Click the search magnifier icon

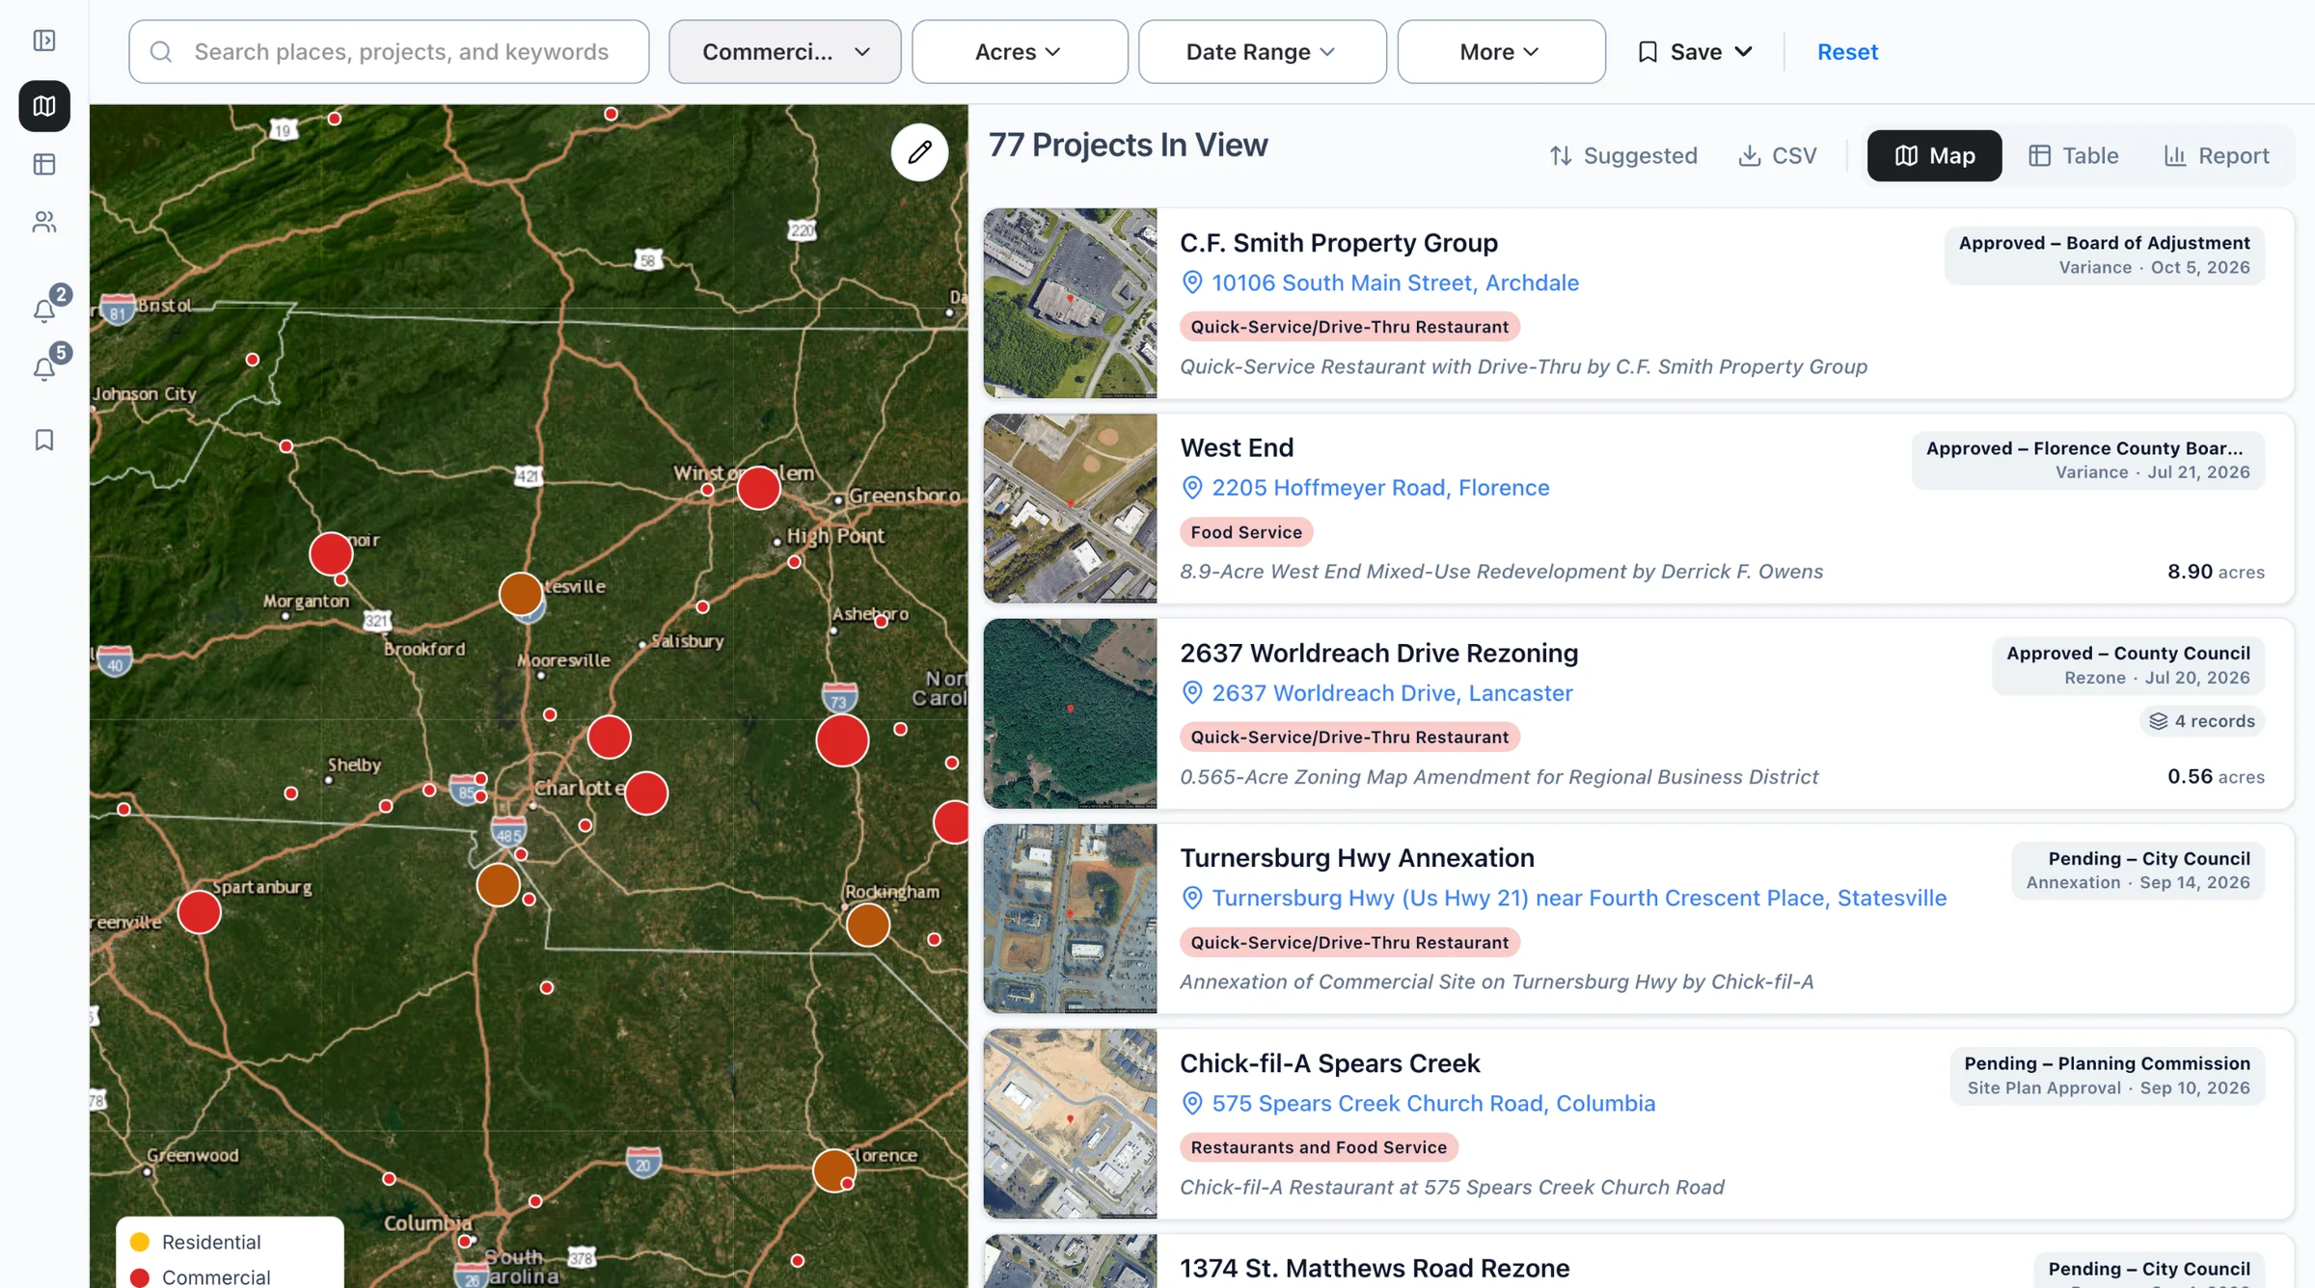pyautogui.click(x=161, y=52)
